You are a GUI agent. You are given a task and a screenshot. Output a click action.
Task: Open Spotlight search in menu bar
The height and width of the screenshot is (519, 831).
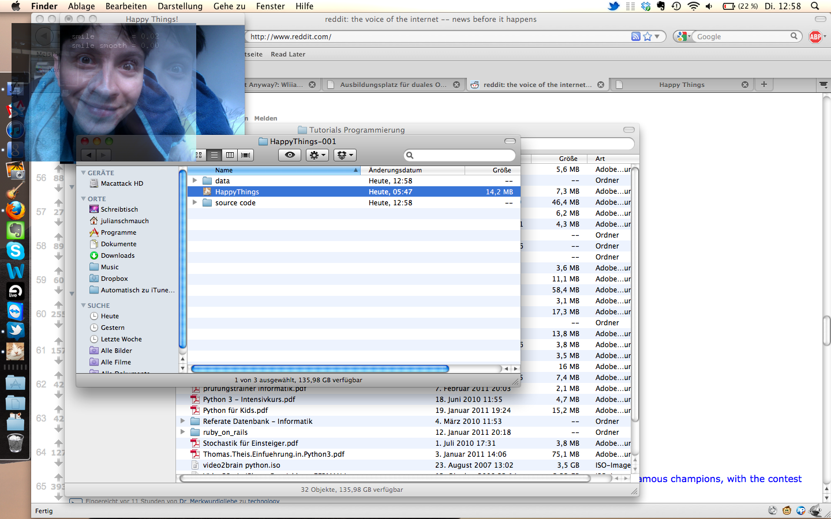click(815, 6)
